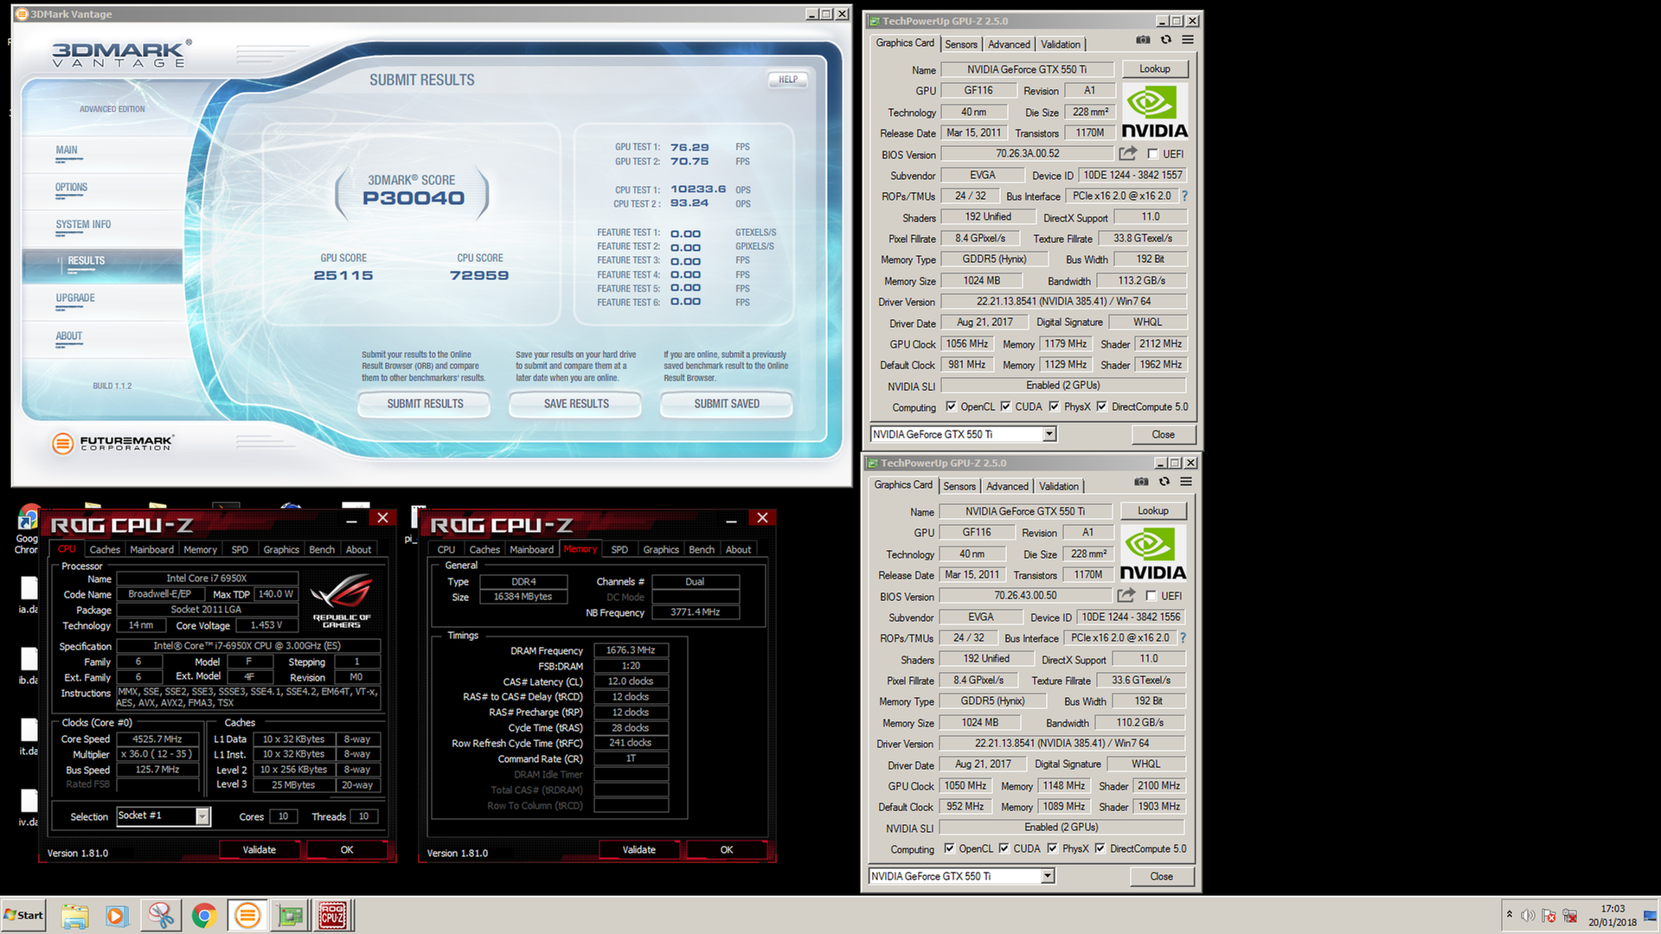Click the NVIDIA logo in the lower GPU-Z
This screenshot has width=1661, height=934.
tap(1152, 553)
